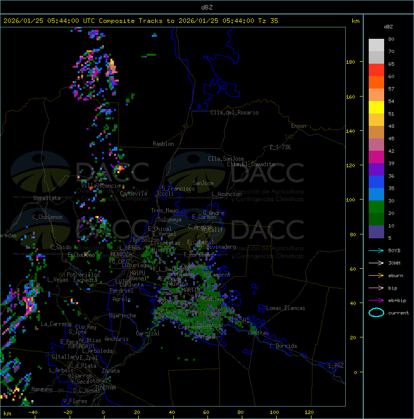Click the 'Potrerillos' map label
414x419 pixels.
(83, 275)
